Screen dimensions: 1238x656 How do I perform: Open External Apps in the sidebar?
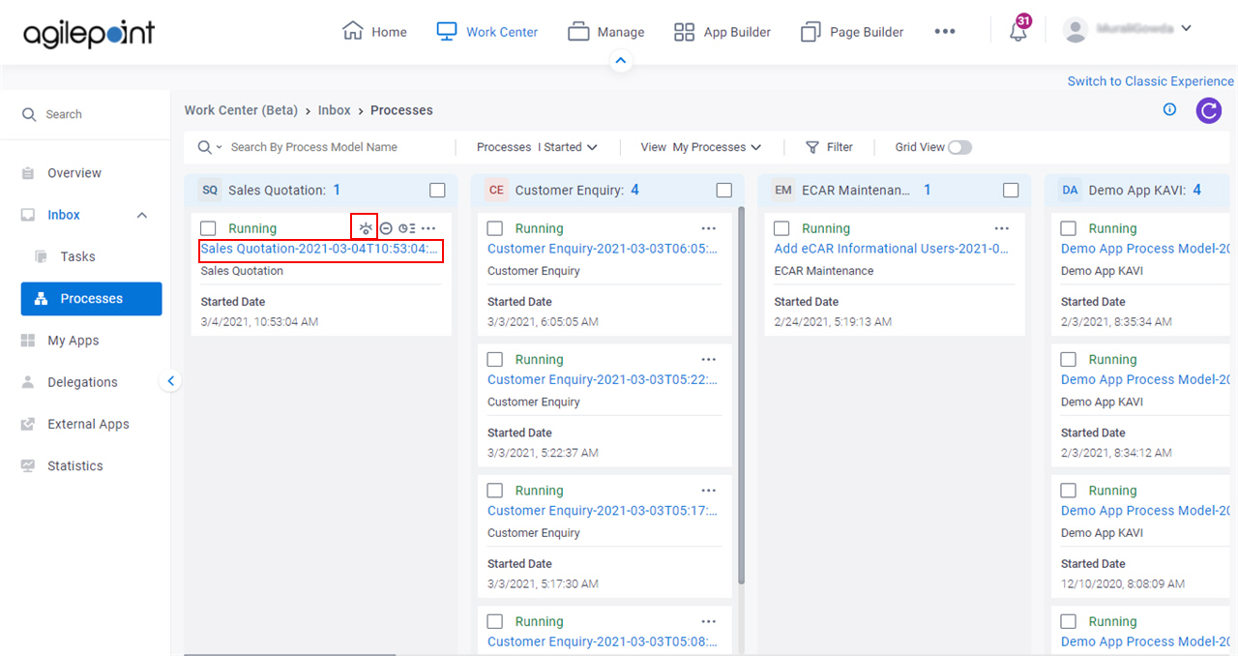[x=88, y=424]
